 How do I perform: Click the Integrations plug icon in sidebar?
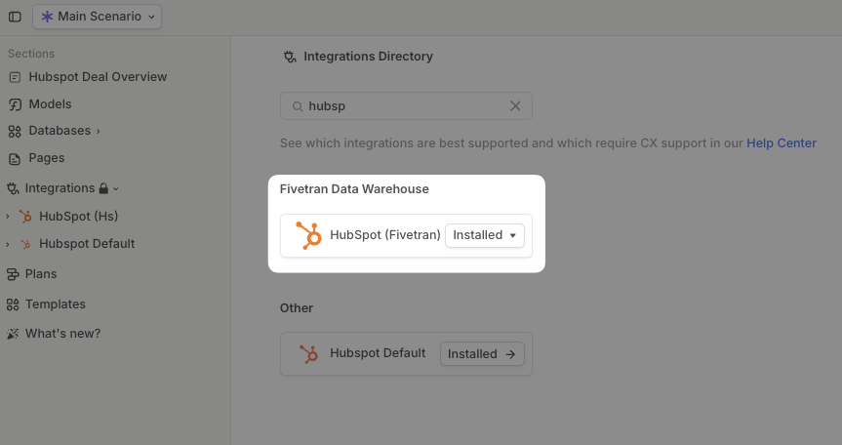(x=13, y=188)
